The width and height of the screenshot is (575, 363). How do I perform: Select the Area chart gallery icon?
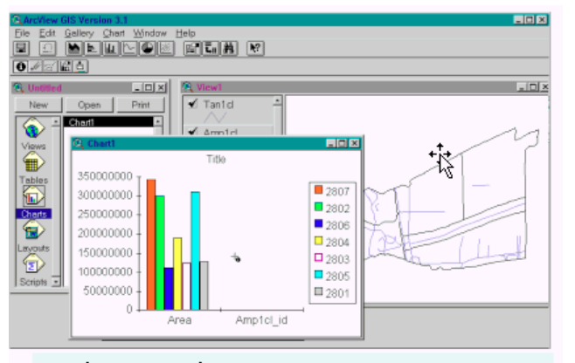click(x=73, y=49)
